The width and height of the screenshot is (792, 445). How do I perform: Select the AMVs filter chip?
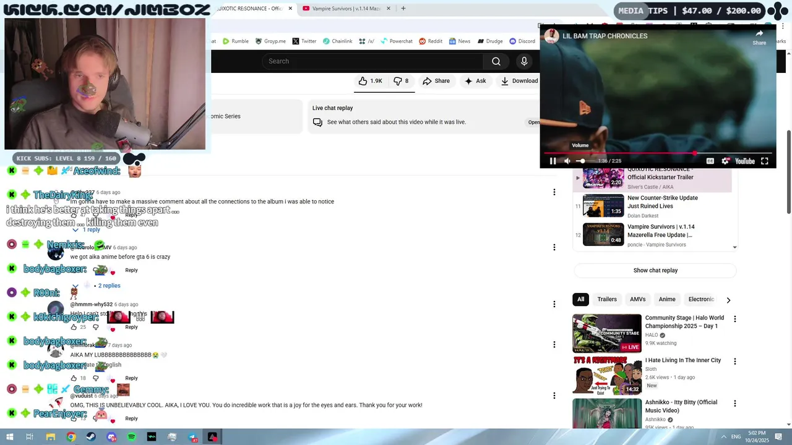[x=638, y=299]
